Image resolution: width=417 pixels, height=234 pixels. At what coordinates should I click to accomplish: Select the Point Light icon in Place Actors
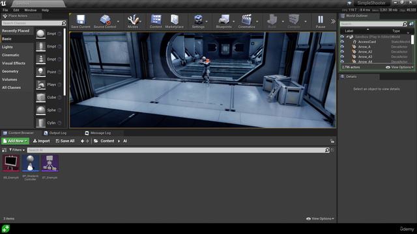[x=40, y=72]
